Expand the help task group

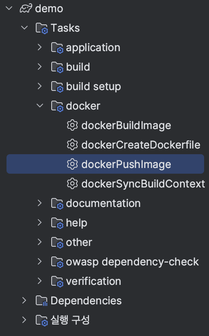[39, 223]
